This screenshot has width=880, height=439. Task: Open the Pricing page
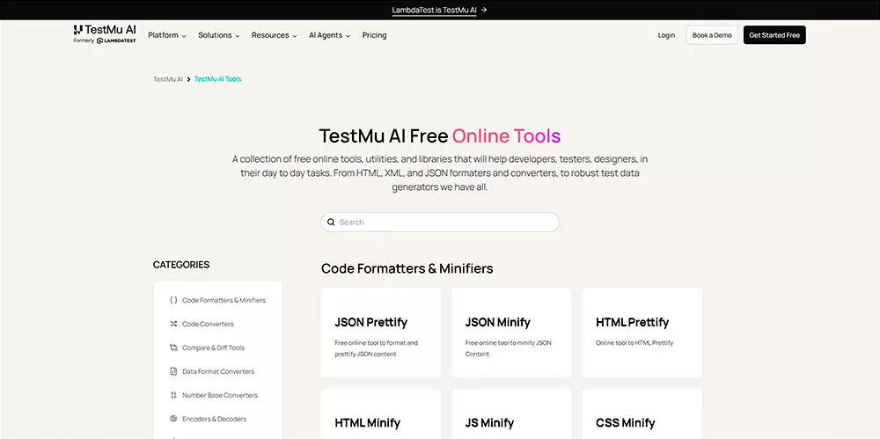374,35
